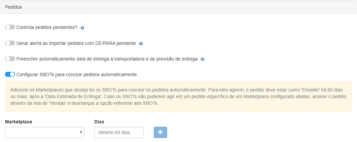Image resolution: width=357 pixels, height=142 pixels.
Task: Enable the Controla pedidos pendentes switch
Action: click(10, 27)
